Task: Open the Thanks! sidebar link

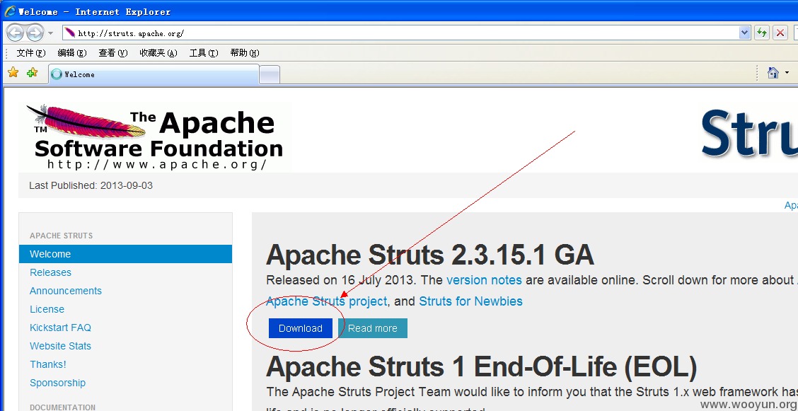Action: 48,364
